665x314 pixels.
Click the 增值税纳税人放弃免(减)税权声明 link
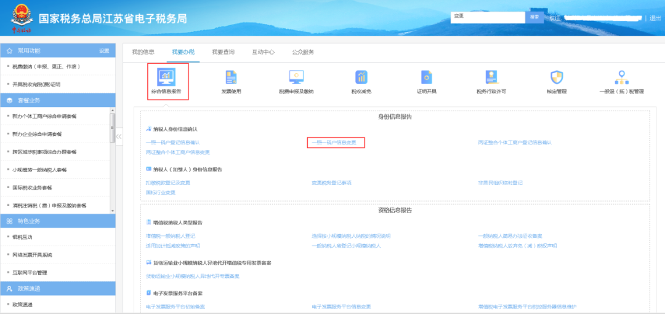coord(517,245)
